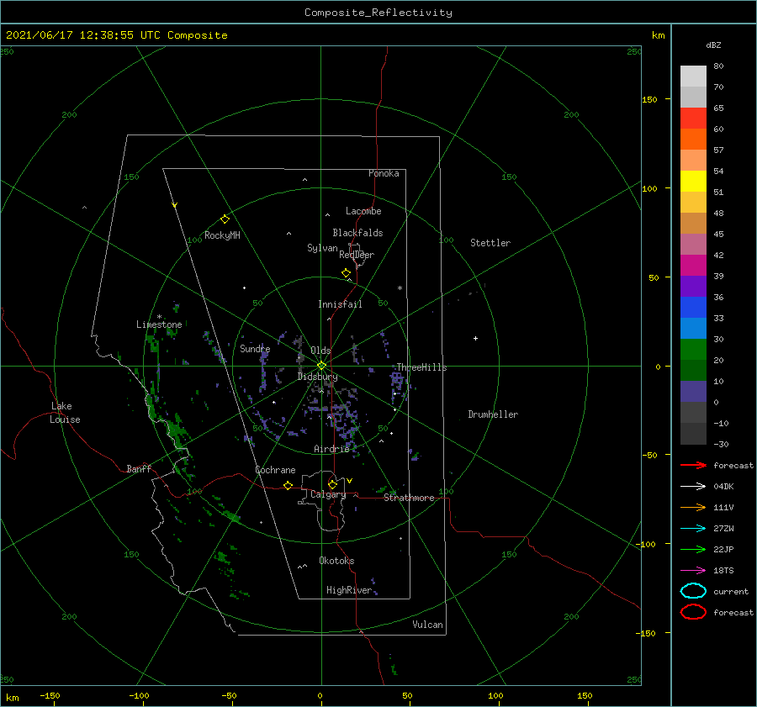Pick the red color band below 65
Image resolution: width=757 pixels, height=707 pixels.
[x=693, y=119]
